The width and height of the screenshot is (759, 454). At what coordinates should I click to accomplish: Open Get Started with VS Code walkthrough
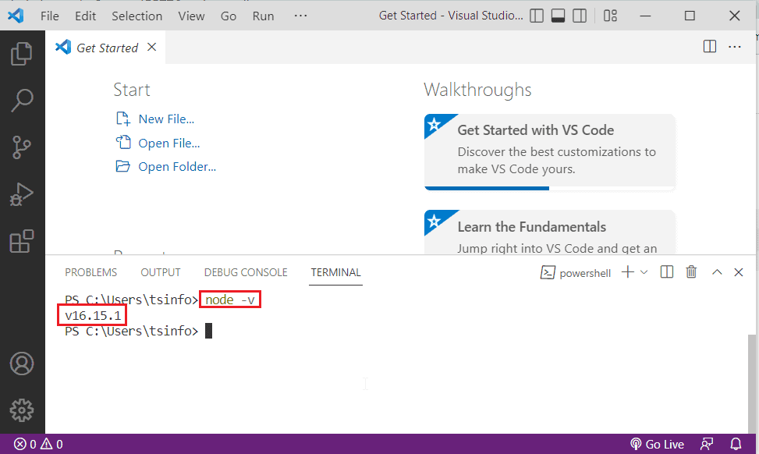(549, 151)
